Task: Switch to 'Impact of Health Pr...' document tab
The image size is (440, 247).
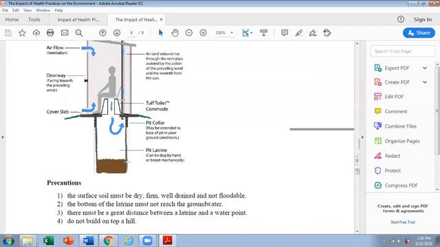Action: [78, 20]
